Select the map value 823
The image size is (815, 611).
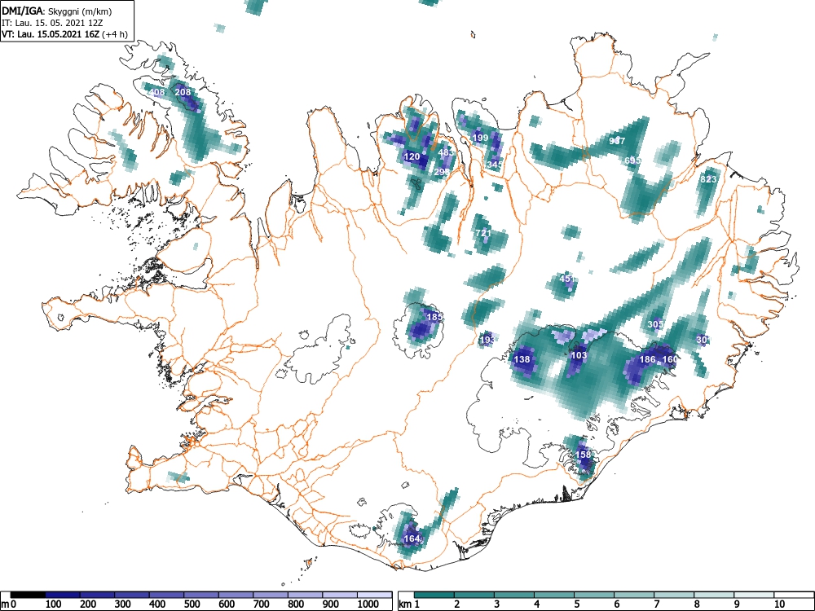708,179
